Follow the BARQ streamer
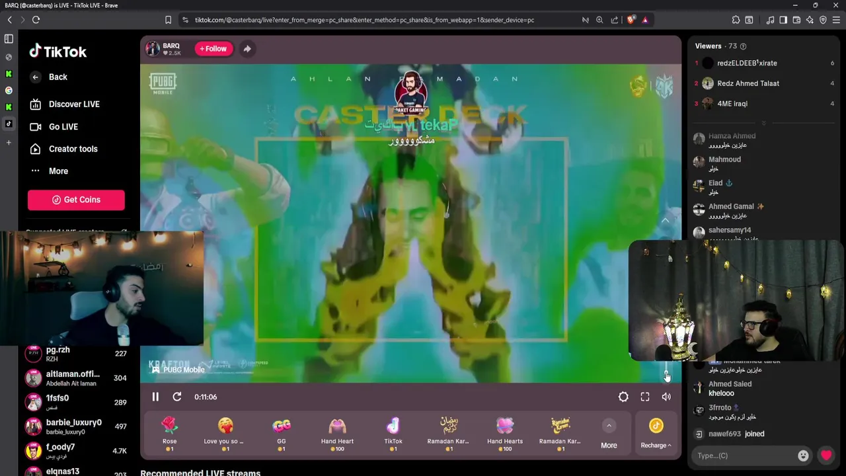This screenshot has height=476, width=846. (x=213, y=49)
